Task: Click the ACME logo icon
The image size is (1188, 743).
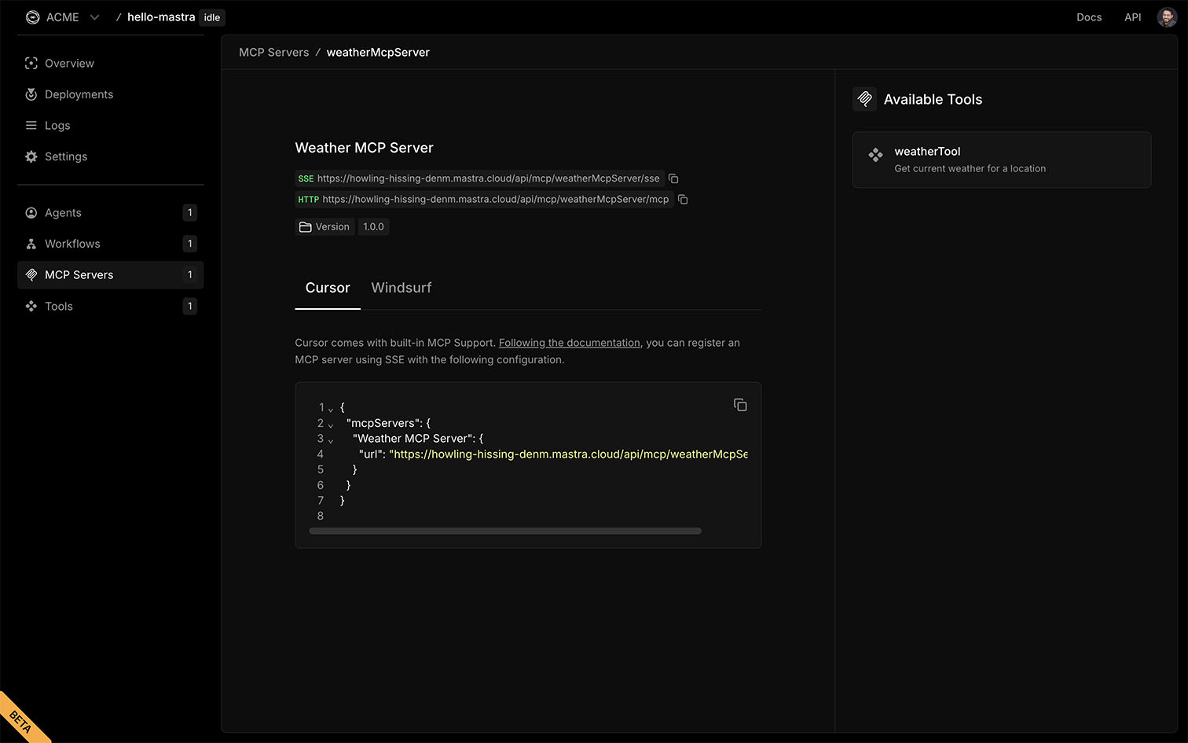Action: coord(32,17)
